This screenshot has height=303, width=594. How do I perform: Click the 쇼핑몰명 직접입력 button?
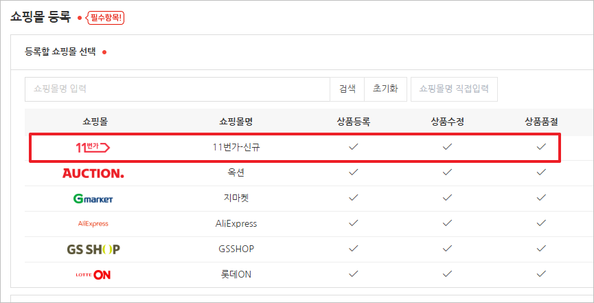(454, 89)
